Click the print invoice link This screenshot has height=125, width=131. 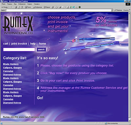pyautogui.click(x=19, y=44)
